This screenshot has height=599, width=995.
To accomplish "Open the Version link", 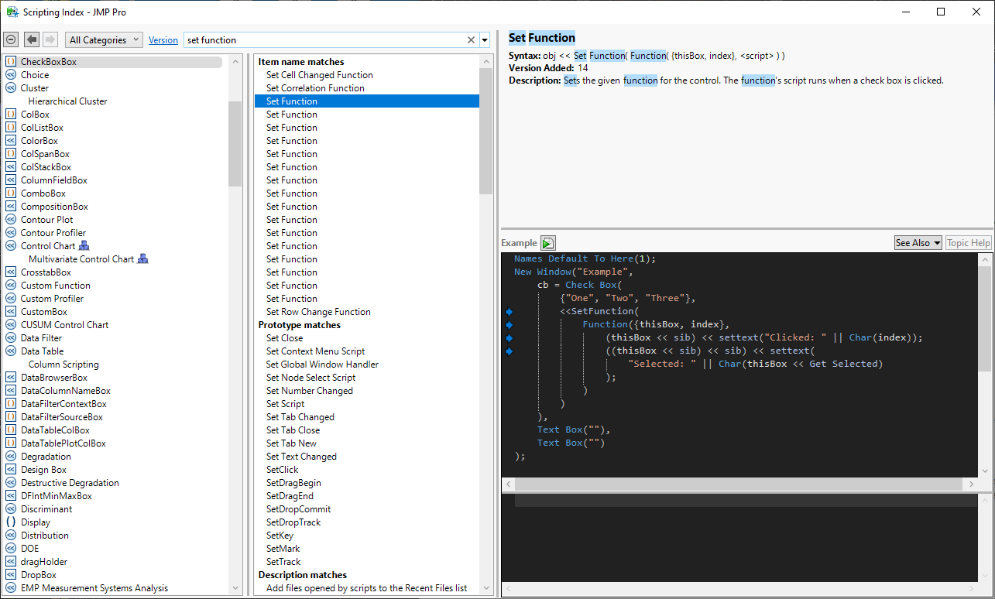I will click(x=163, y=40).
